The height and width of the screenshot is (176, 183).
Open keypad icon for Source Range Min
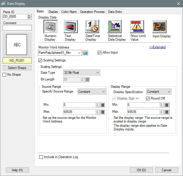[x=102, y=105]
